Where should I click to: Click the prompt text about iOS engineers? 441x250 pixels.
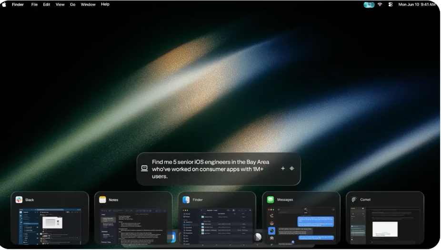pos(210,169)
